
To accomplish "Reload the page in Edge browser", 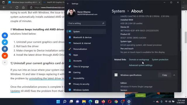I will (17, 7).
